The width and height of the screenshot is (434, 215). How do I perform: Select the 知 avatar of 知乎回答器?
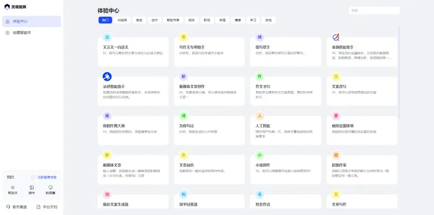tap(183, 194)
